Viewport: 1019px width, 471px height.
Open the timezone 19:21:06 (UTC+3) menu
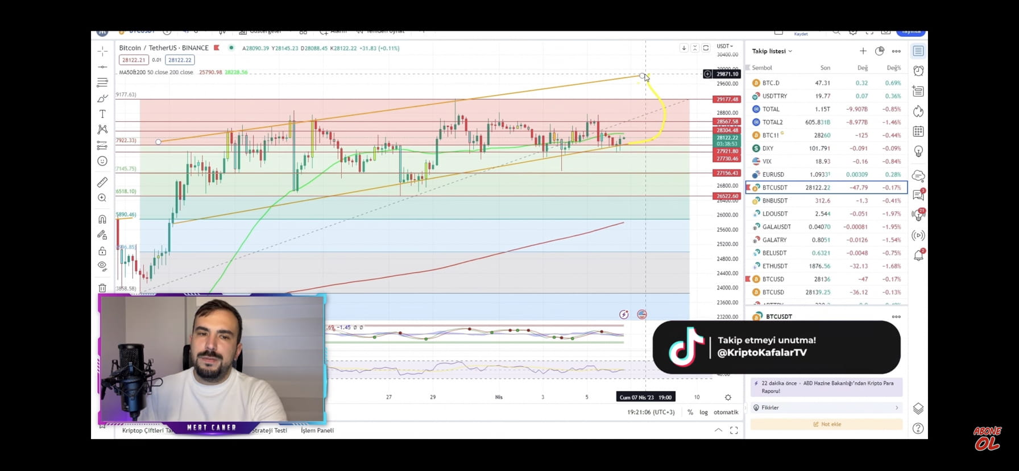coord(651,412)
